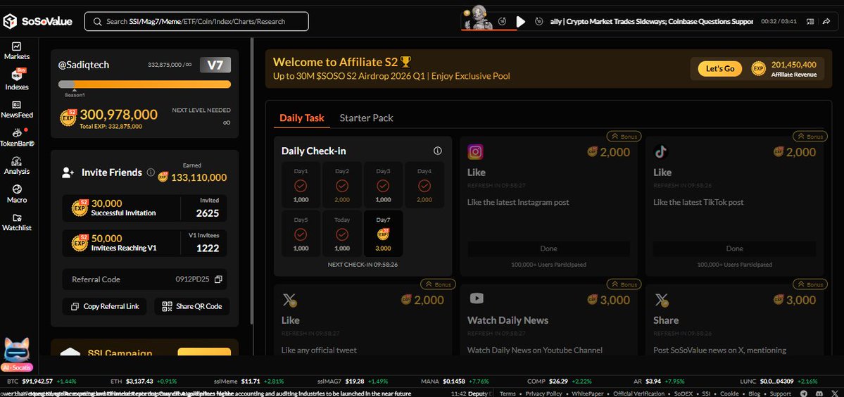
Task: Open the Privacy Policy footer link
Action: 543,393
